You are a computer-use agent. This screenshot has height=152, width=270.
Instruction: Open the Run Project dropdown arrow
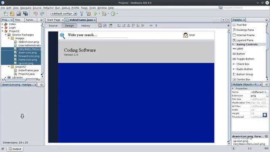(x=99, y=14)
